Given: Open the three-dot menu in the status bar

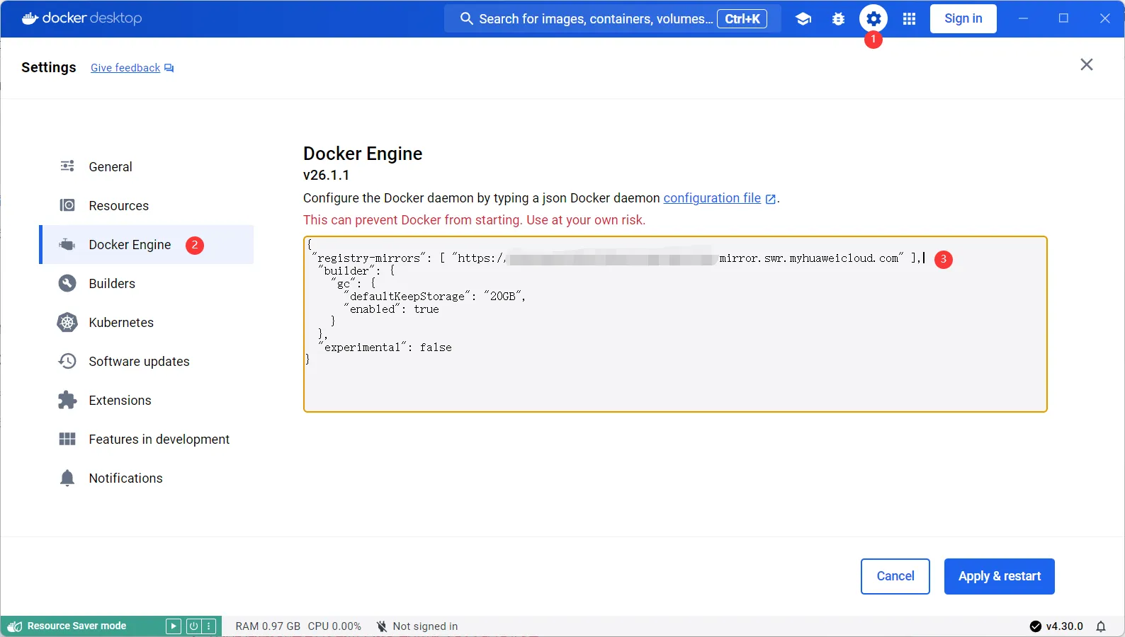Looking at the screenshot, I should pos(208,626).
